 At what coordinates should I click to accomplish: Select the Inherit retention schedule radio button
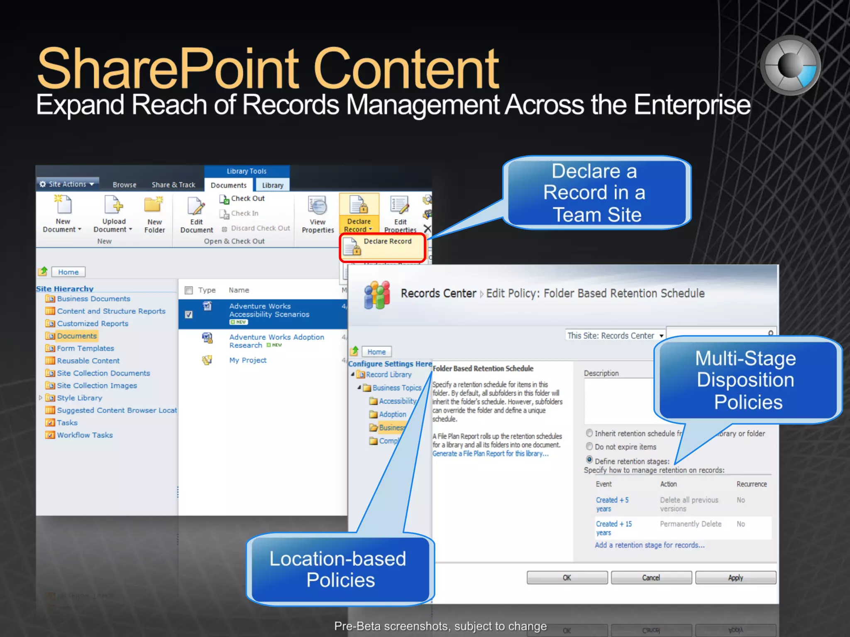coord(589,433)
